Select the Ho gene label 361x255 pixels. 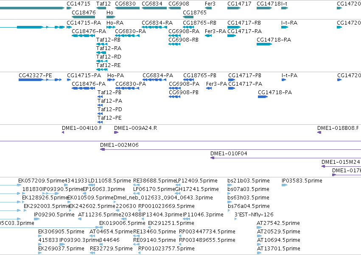pos(110,12)
